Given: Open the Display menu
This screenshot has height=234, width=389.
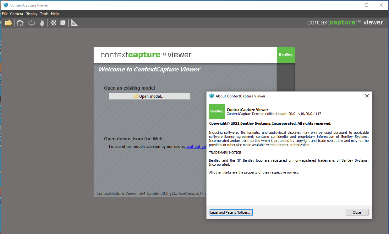Looking at the screenshot, I should click(x=31, y=14).
